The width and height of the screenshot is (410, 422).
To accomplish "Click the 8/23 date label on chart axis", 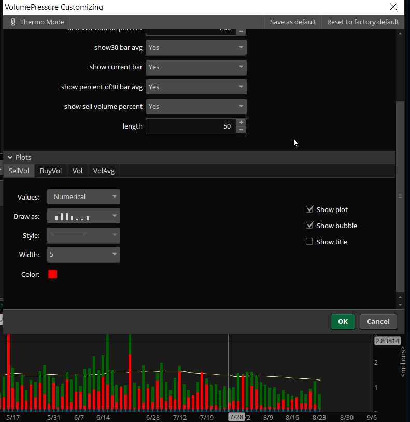I will tap(319, 418).
